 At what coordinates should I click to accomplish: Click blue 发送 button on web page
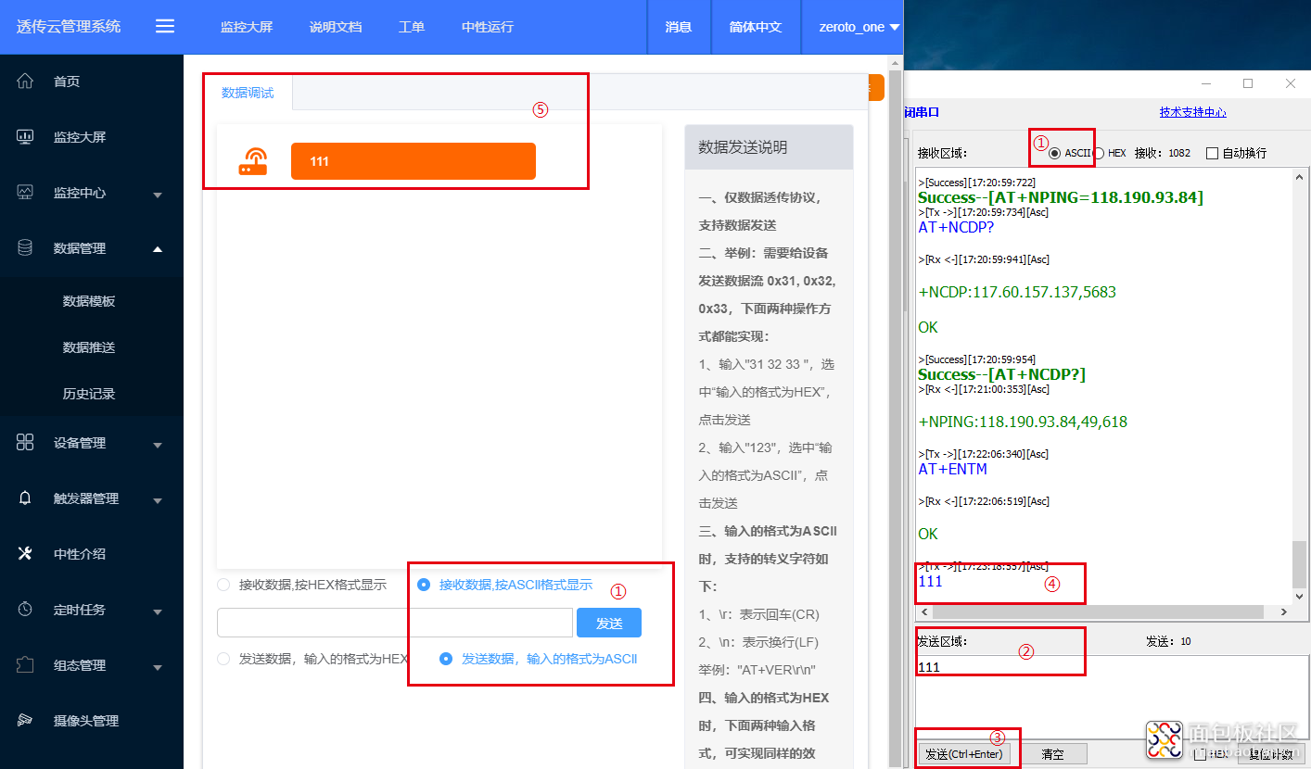(x=609, y=623)
